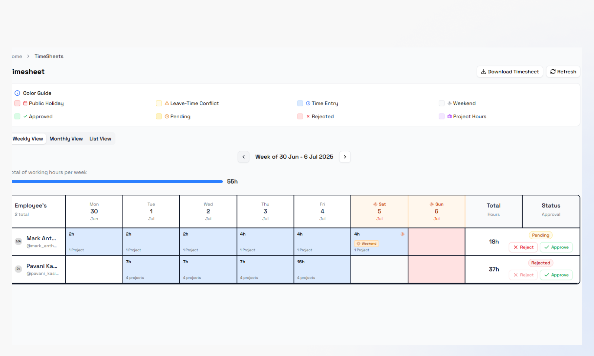Open Mark's Saturday 4h weekend entry

click(x=379, y=242)
